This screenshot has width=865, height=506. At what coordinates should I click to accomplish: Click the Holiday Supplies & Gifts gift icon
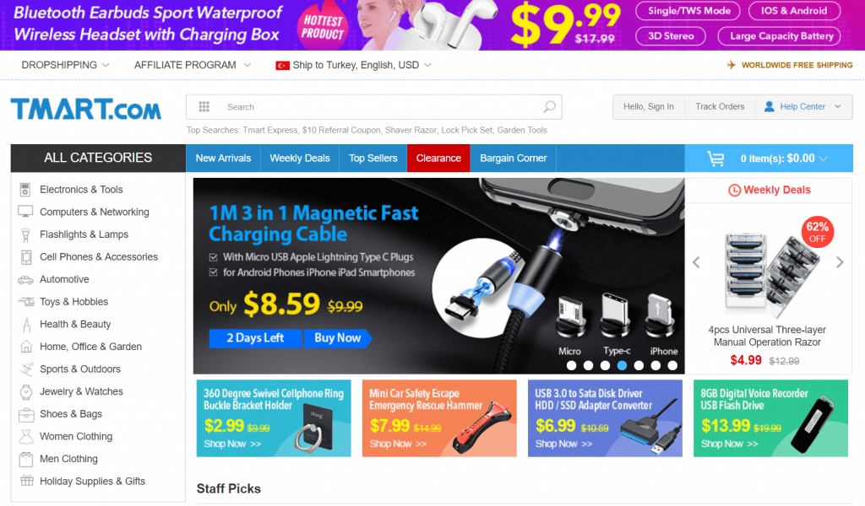26,481
